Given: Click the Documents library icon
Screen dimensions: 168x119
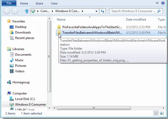Looking at the screenshot, I should tap(12, 54).
